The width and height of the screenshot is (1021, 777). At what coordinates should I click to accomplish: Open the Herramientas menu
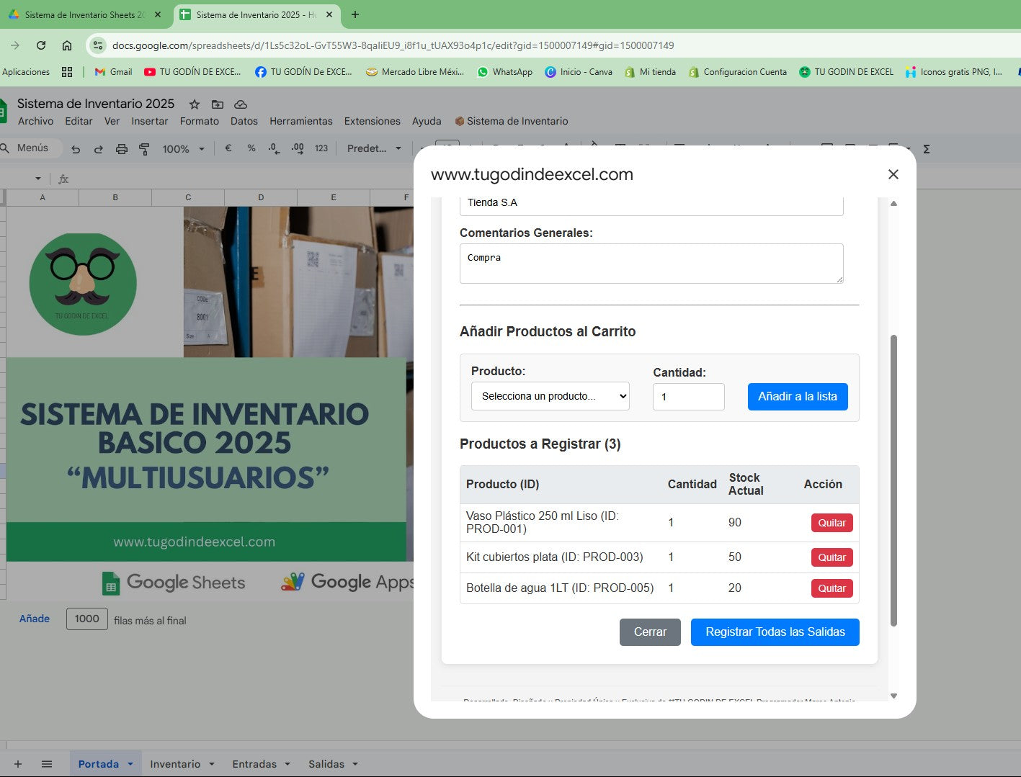301,121
